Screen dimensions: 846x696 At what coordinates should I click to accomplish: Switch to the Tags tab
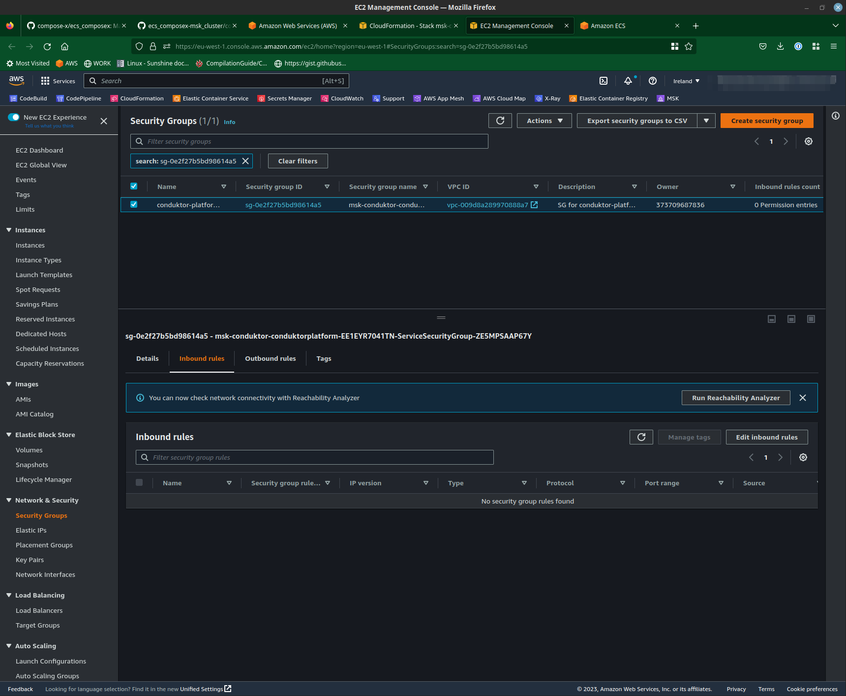324,358
